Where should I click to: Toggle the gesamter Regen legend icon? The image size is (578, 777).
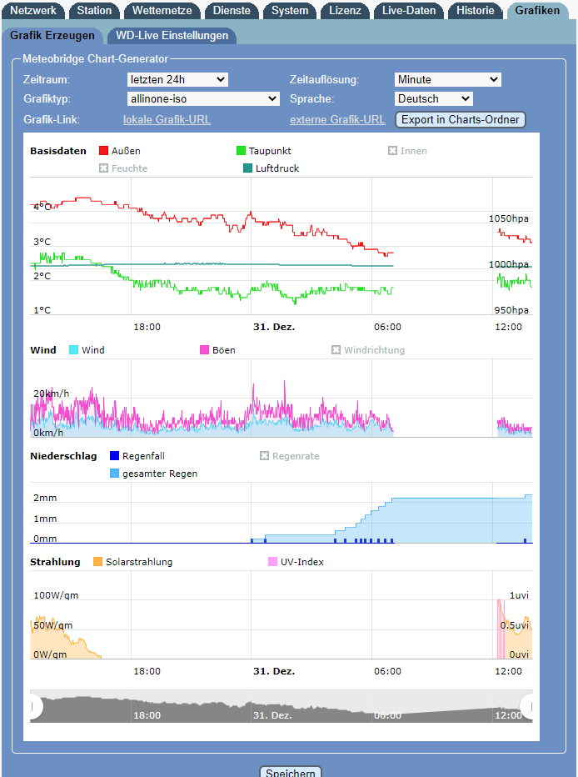(x=115, y=474)
